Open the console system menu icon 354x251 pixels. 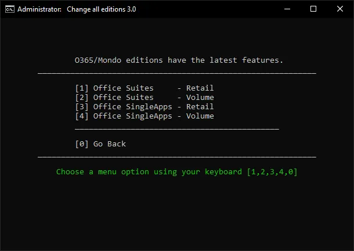click(9, 9)
